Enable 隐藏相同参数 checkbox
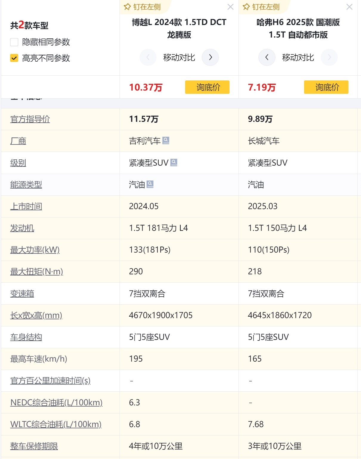 (14, 42)
